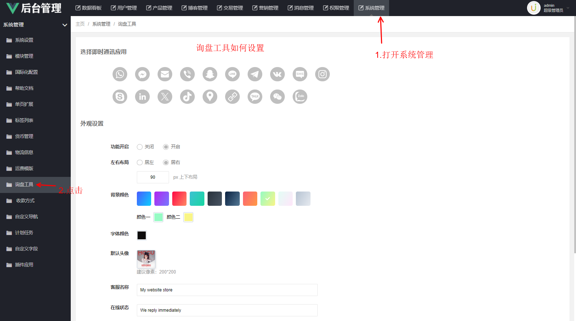576x321 pixels.
Task: Open 消息管理 top menu
Action: tap(301, 8)
